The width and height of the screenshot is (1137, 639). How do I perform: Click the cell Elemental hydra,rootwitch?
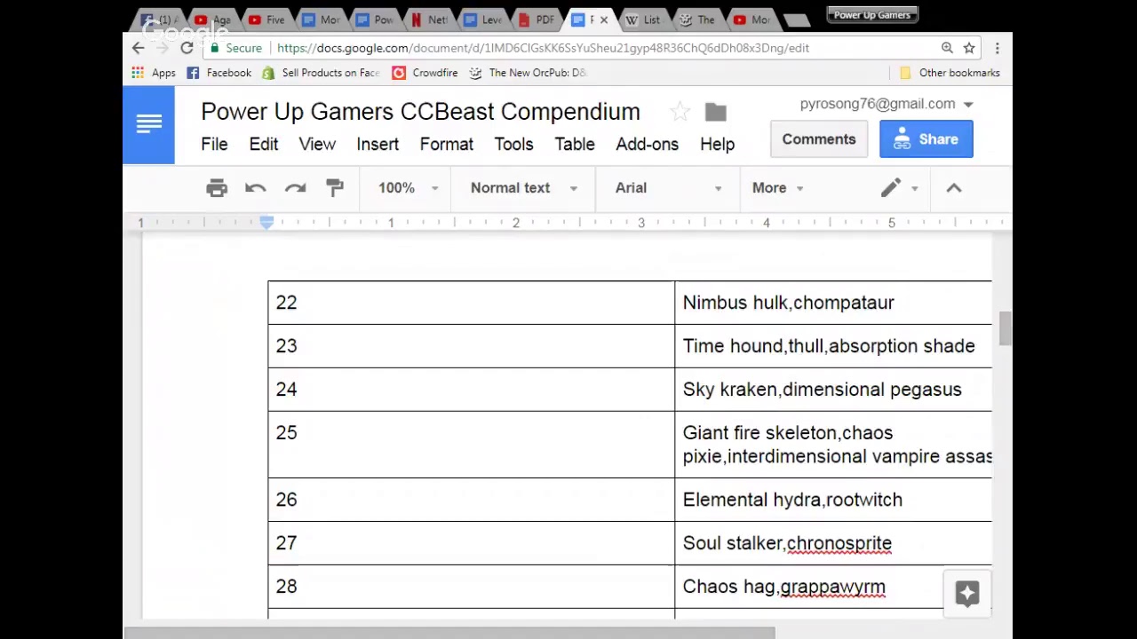[833, 500]
